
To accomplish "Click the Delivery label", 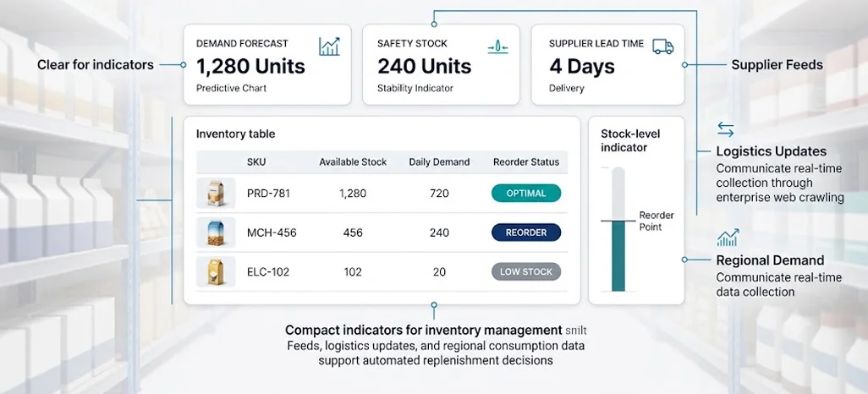I will point(566,88).
